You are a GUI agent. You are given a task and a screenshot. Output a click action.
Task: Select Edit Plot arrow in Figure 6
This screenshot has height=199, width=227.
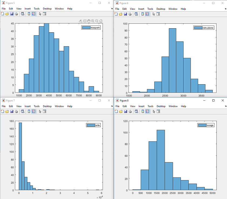(154, 14)
